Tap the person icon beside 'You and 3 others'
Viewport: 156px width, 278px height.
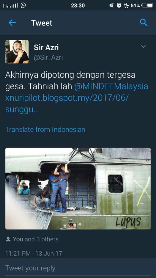point(8,239)
